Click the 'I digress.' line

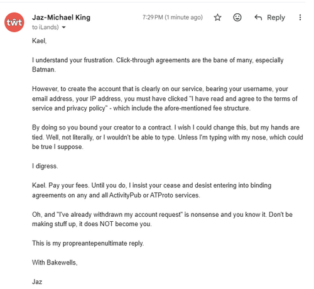click(x=45, y=166)
